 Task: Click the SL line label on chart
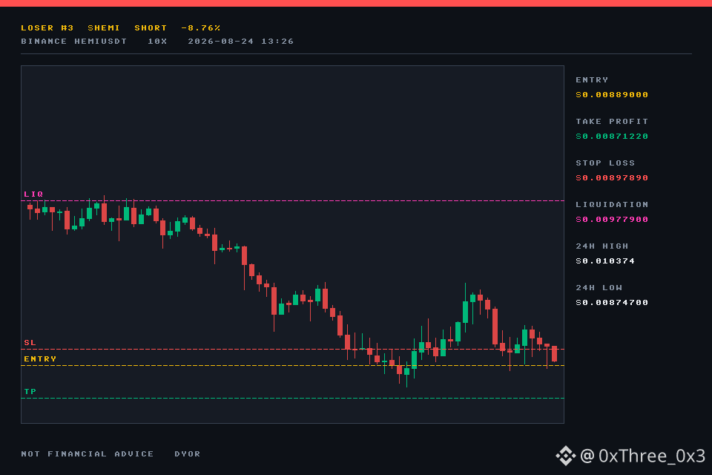click(x=30, y=343)
